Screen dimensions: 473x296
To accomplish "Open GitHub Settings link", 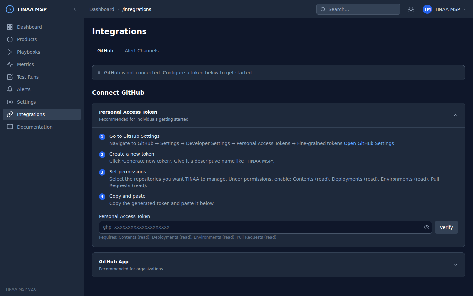I will (x=369, y=143).
